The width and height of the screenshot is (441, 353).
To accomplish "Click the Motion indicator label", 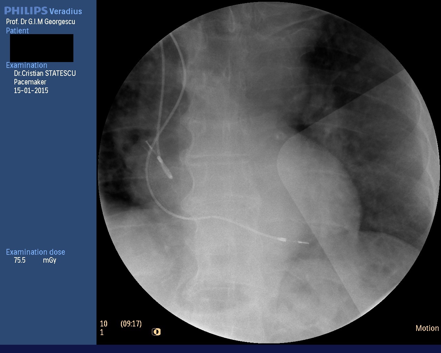I will 427,328.
